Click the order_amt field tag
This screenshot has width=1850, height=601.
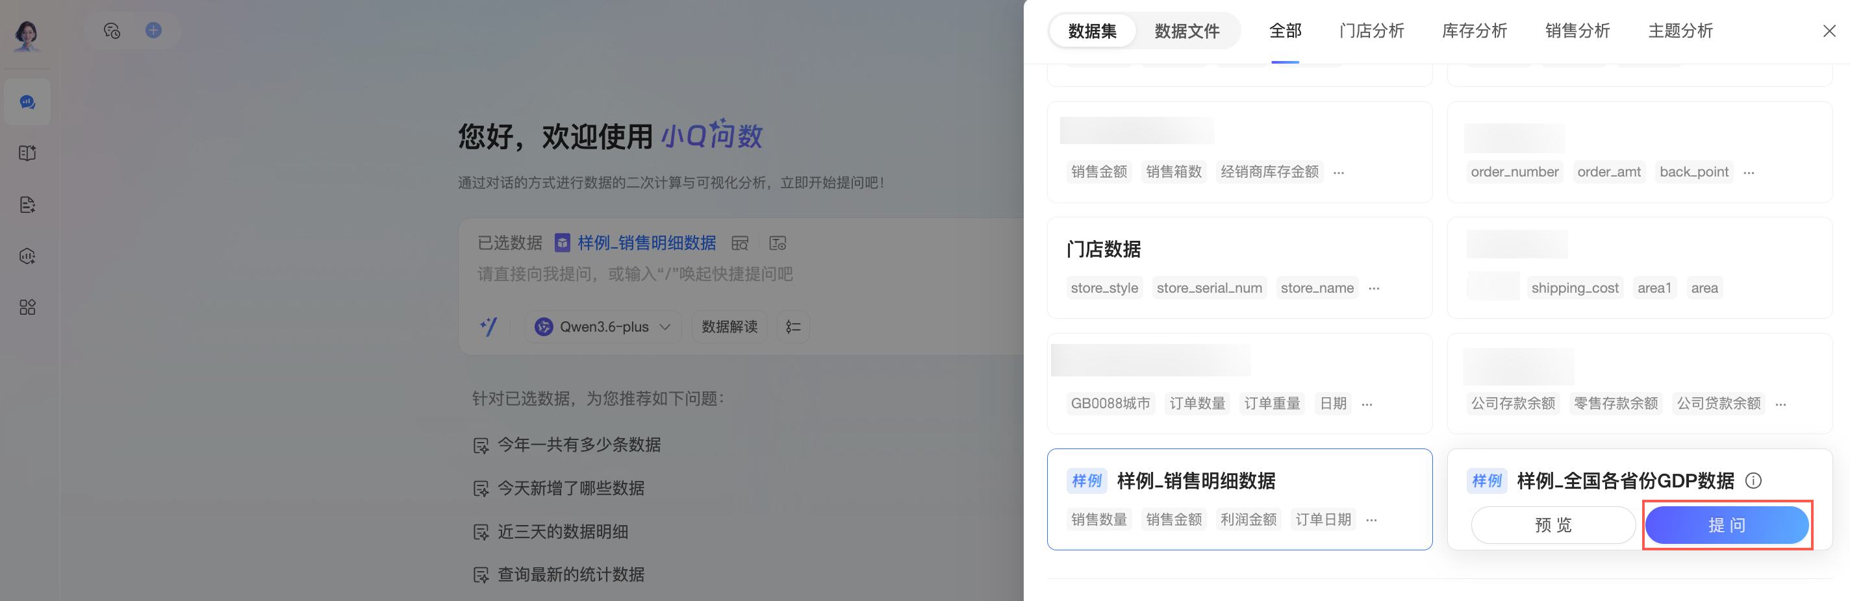tap(1609, 172)
